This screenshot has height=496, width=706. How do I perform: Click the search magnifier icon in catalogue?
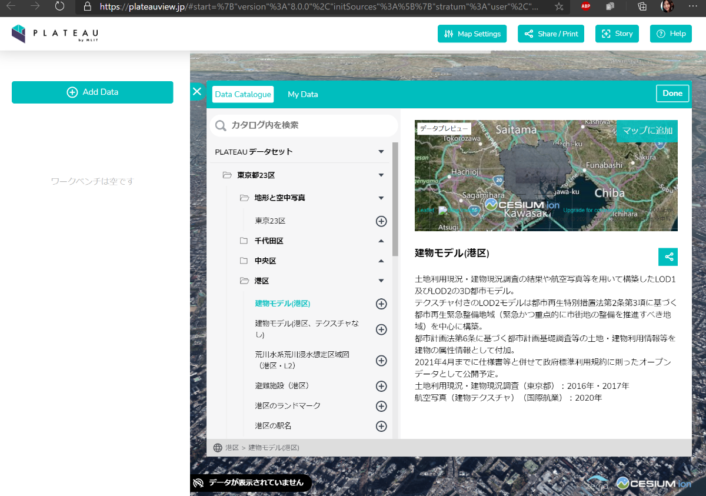coord(221,125)
